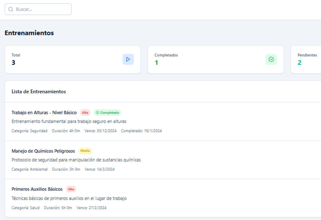Open Manejo de Químicos Peligrosos training
321x220 pixels.
coord(43,151)
